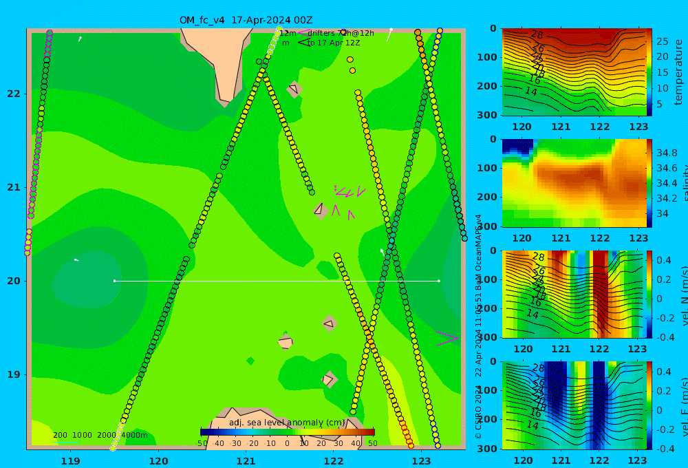Select the 'drifters 72h@12h' legend label
688x468 pixels.
pyautogui.click(x=341, y=33)
